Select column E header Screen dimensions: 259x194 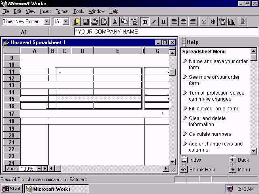coord(118,51)
